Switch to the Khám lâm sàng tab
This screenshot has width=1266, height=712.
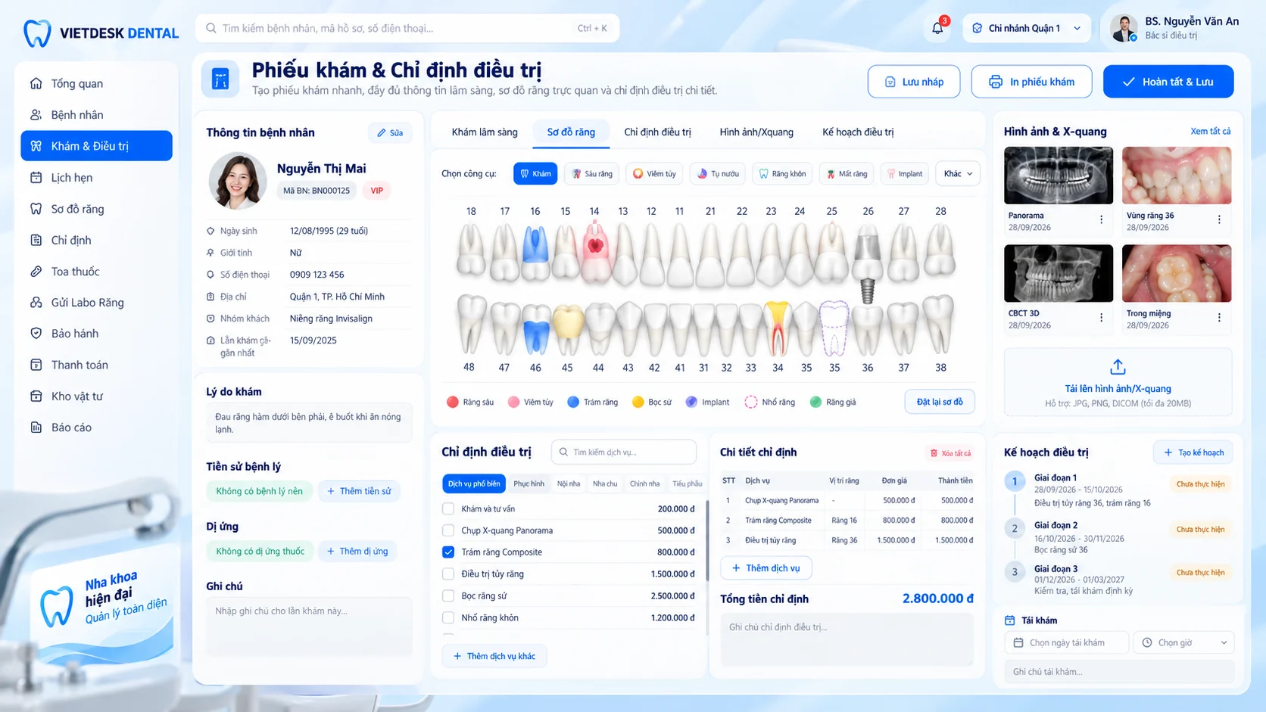(485, 132)
